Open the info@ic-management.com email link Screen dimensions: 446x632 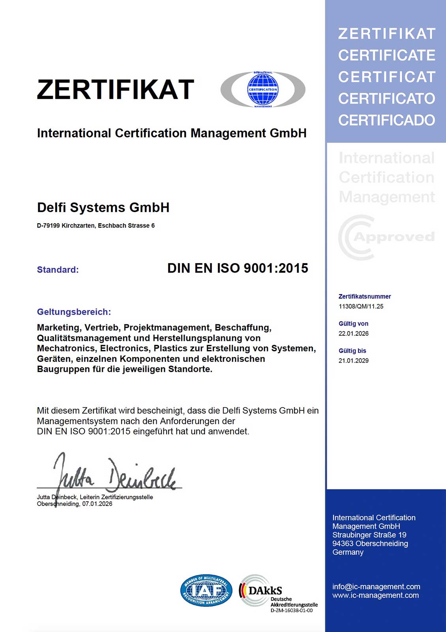pos(376,587)
